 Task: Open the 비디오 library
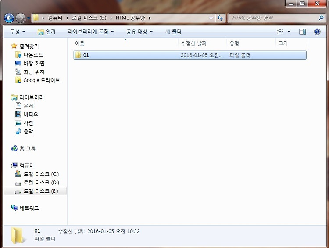pyautogui.click(x=31, y=115)
